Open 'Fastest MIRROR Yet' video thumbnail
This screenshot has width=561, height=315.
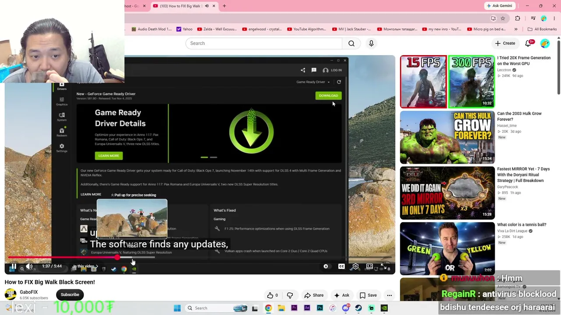point(447,192)
